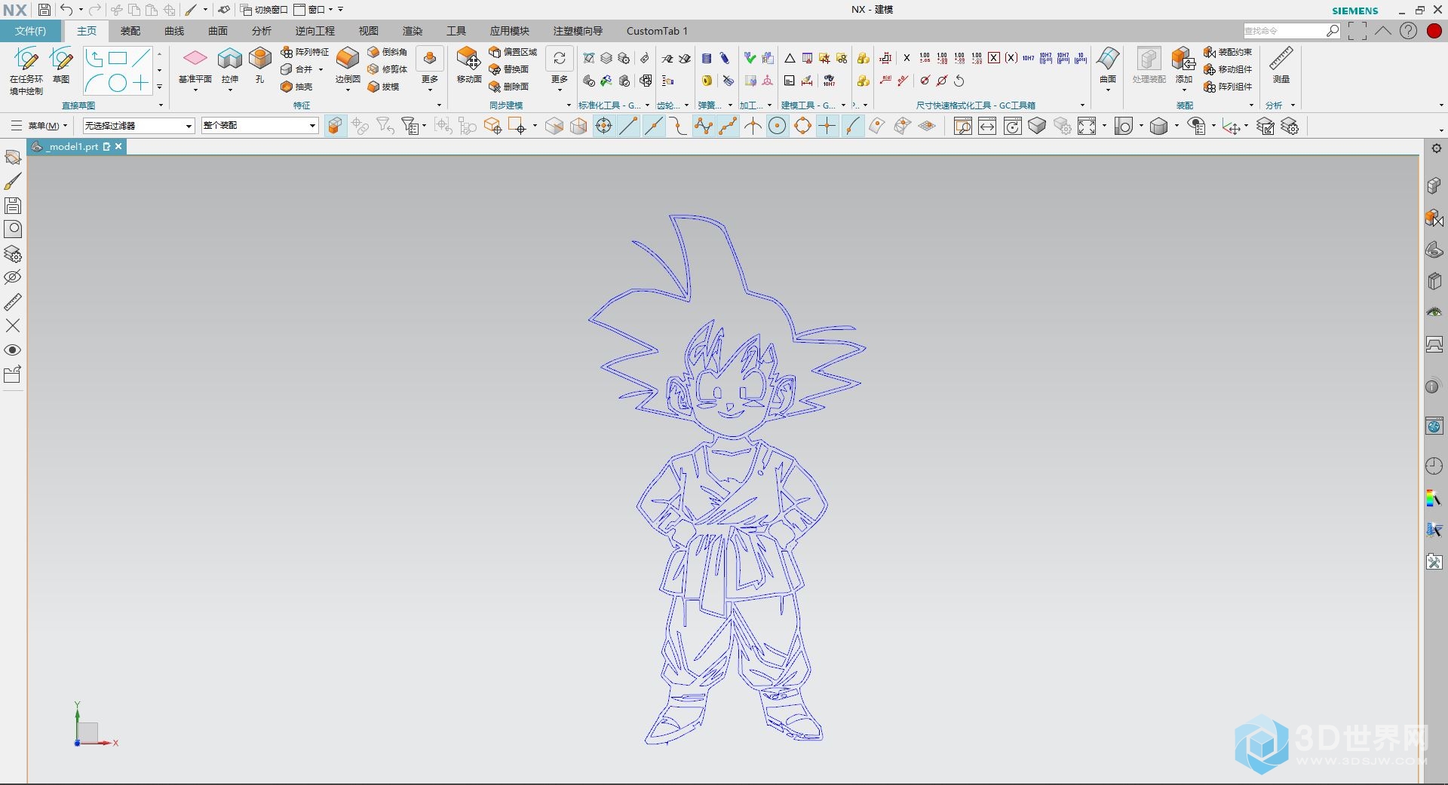Expand 更多 in the 特征 feature group

430,68
